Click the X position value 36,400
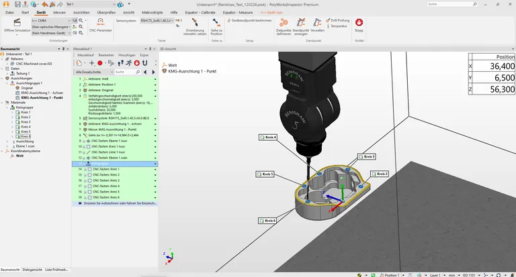 click(x=494, y=66)
